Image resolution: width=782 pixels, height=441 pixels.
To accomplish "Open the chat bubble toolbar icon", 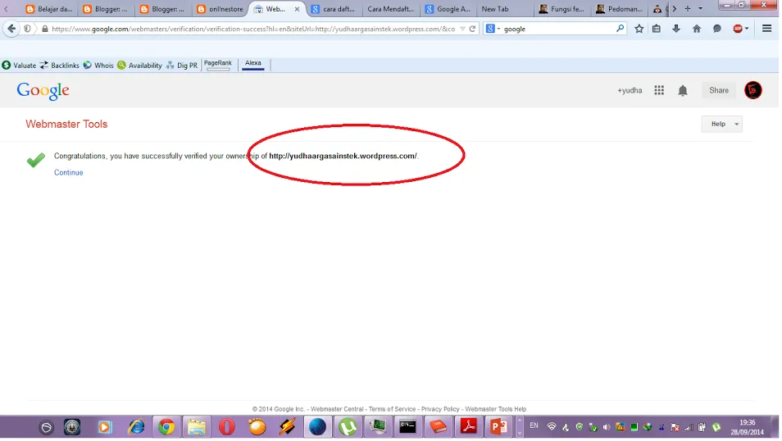I will tap(716, 29).
